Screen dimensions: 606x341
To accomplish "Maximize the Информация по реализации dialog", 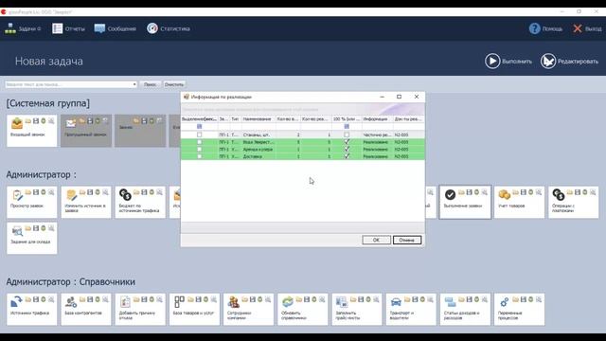I will click(399, 97).
